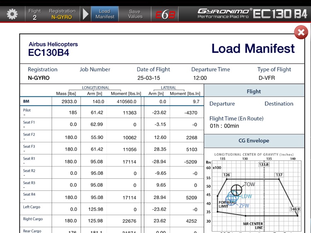Click the Seat R2 row label

coord(29,171)
